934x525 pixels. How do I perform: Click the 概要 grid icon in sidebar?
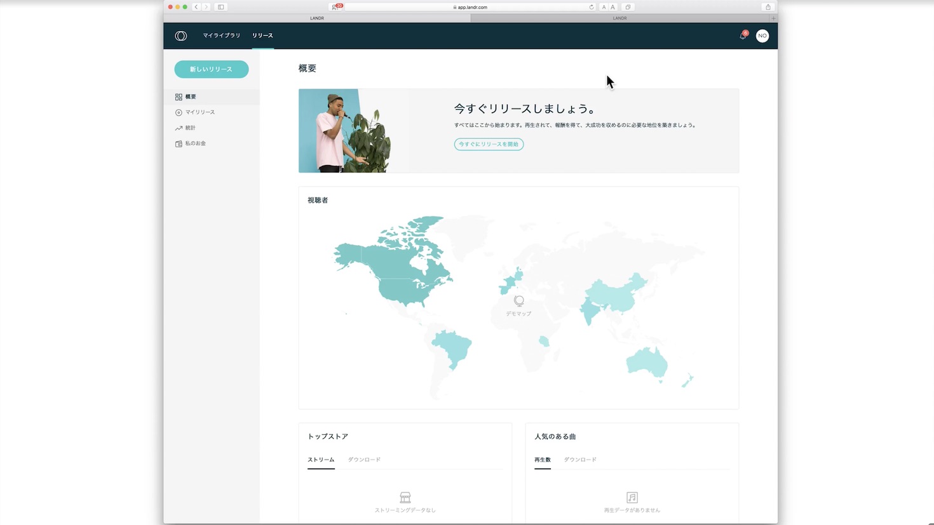tap(179, 97)
